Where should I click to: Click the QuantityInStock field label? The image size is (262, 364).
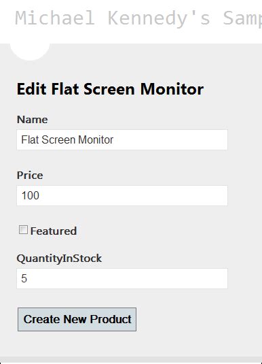click(x=59, y=259)
